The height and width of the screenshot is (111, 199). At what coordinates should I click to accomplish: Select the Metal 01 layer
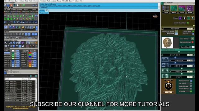7,53
